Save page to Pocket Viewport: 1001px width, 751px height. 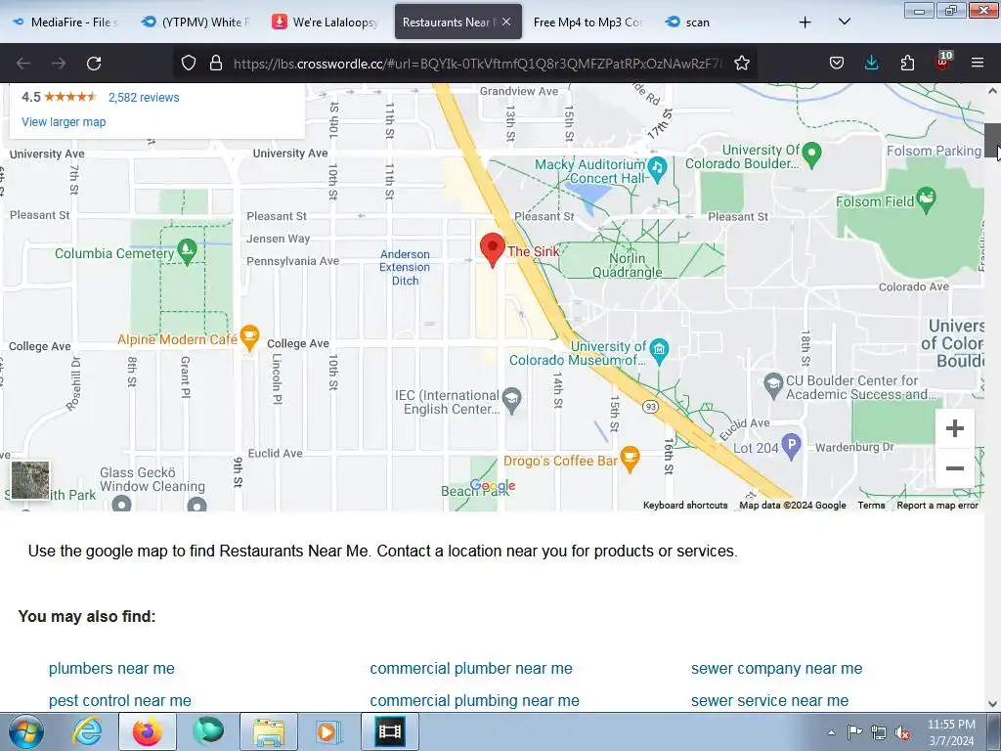[x=837, y=64]
